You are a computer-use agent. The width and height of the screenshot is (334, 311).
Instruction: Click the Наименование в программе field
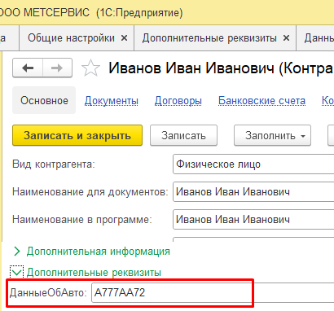point(253,219)
